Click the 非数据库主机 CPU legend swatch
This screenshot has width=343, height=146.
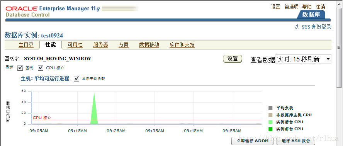(x=270, y=115)
